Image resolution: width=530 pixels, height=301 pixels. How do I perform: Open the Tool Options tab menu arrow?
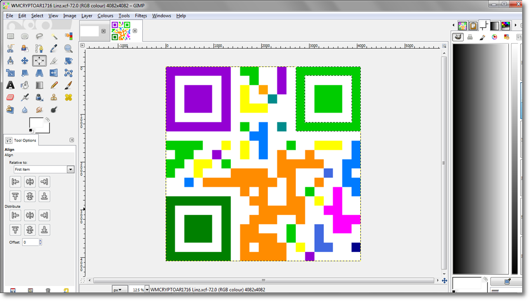click(x=72, y=140)
